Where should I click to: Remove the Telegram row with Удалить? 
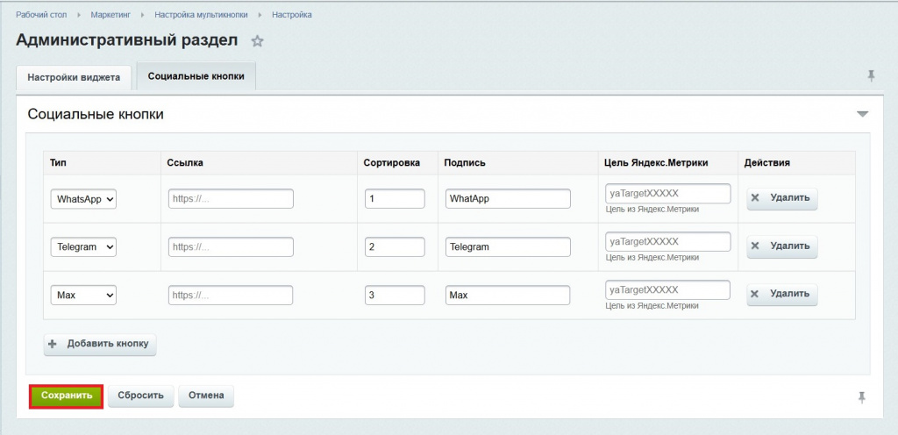(782, 246)
